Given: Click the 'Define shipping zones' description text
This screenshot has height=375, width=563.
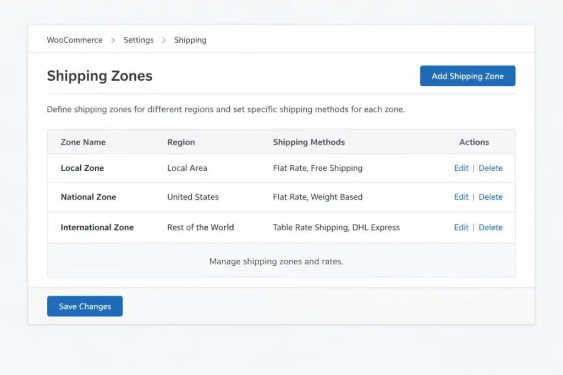Looking at the screenshot, I should pos(226,109).
